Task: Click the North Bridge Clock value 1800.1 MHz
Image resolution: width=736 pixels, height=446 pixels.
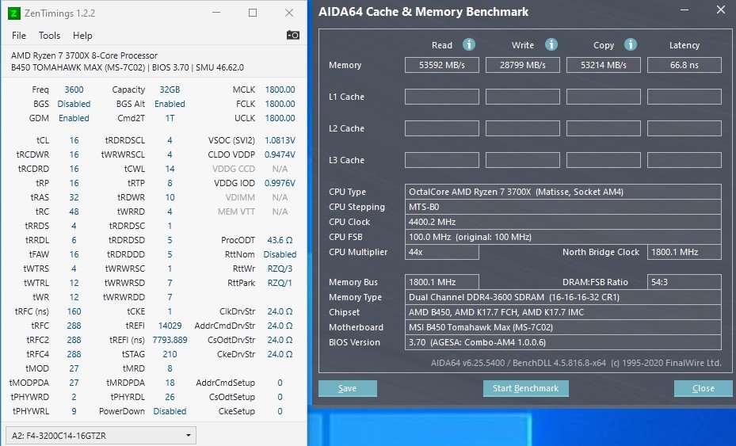Action: [684, 252]
